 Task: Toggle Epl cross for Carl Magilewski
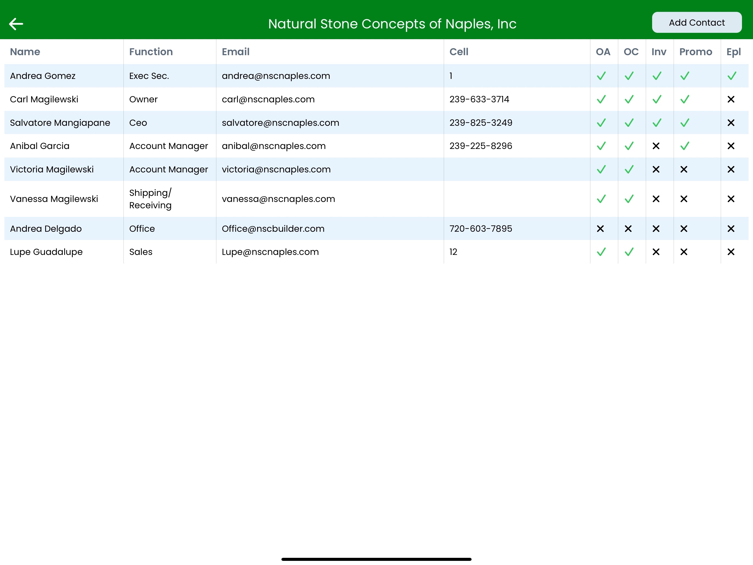(731, 99)
